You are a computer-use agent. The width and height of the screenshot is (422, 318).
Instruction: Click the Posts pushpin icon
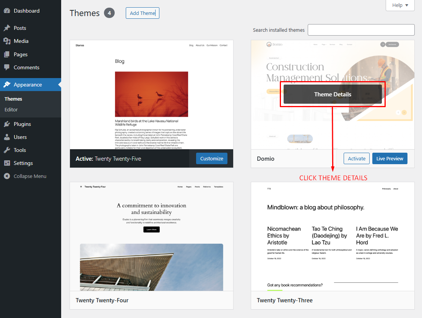pyautogui.click(x=7, y=28)
